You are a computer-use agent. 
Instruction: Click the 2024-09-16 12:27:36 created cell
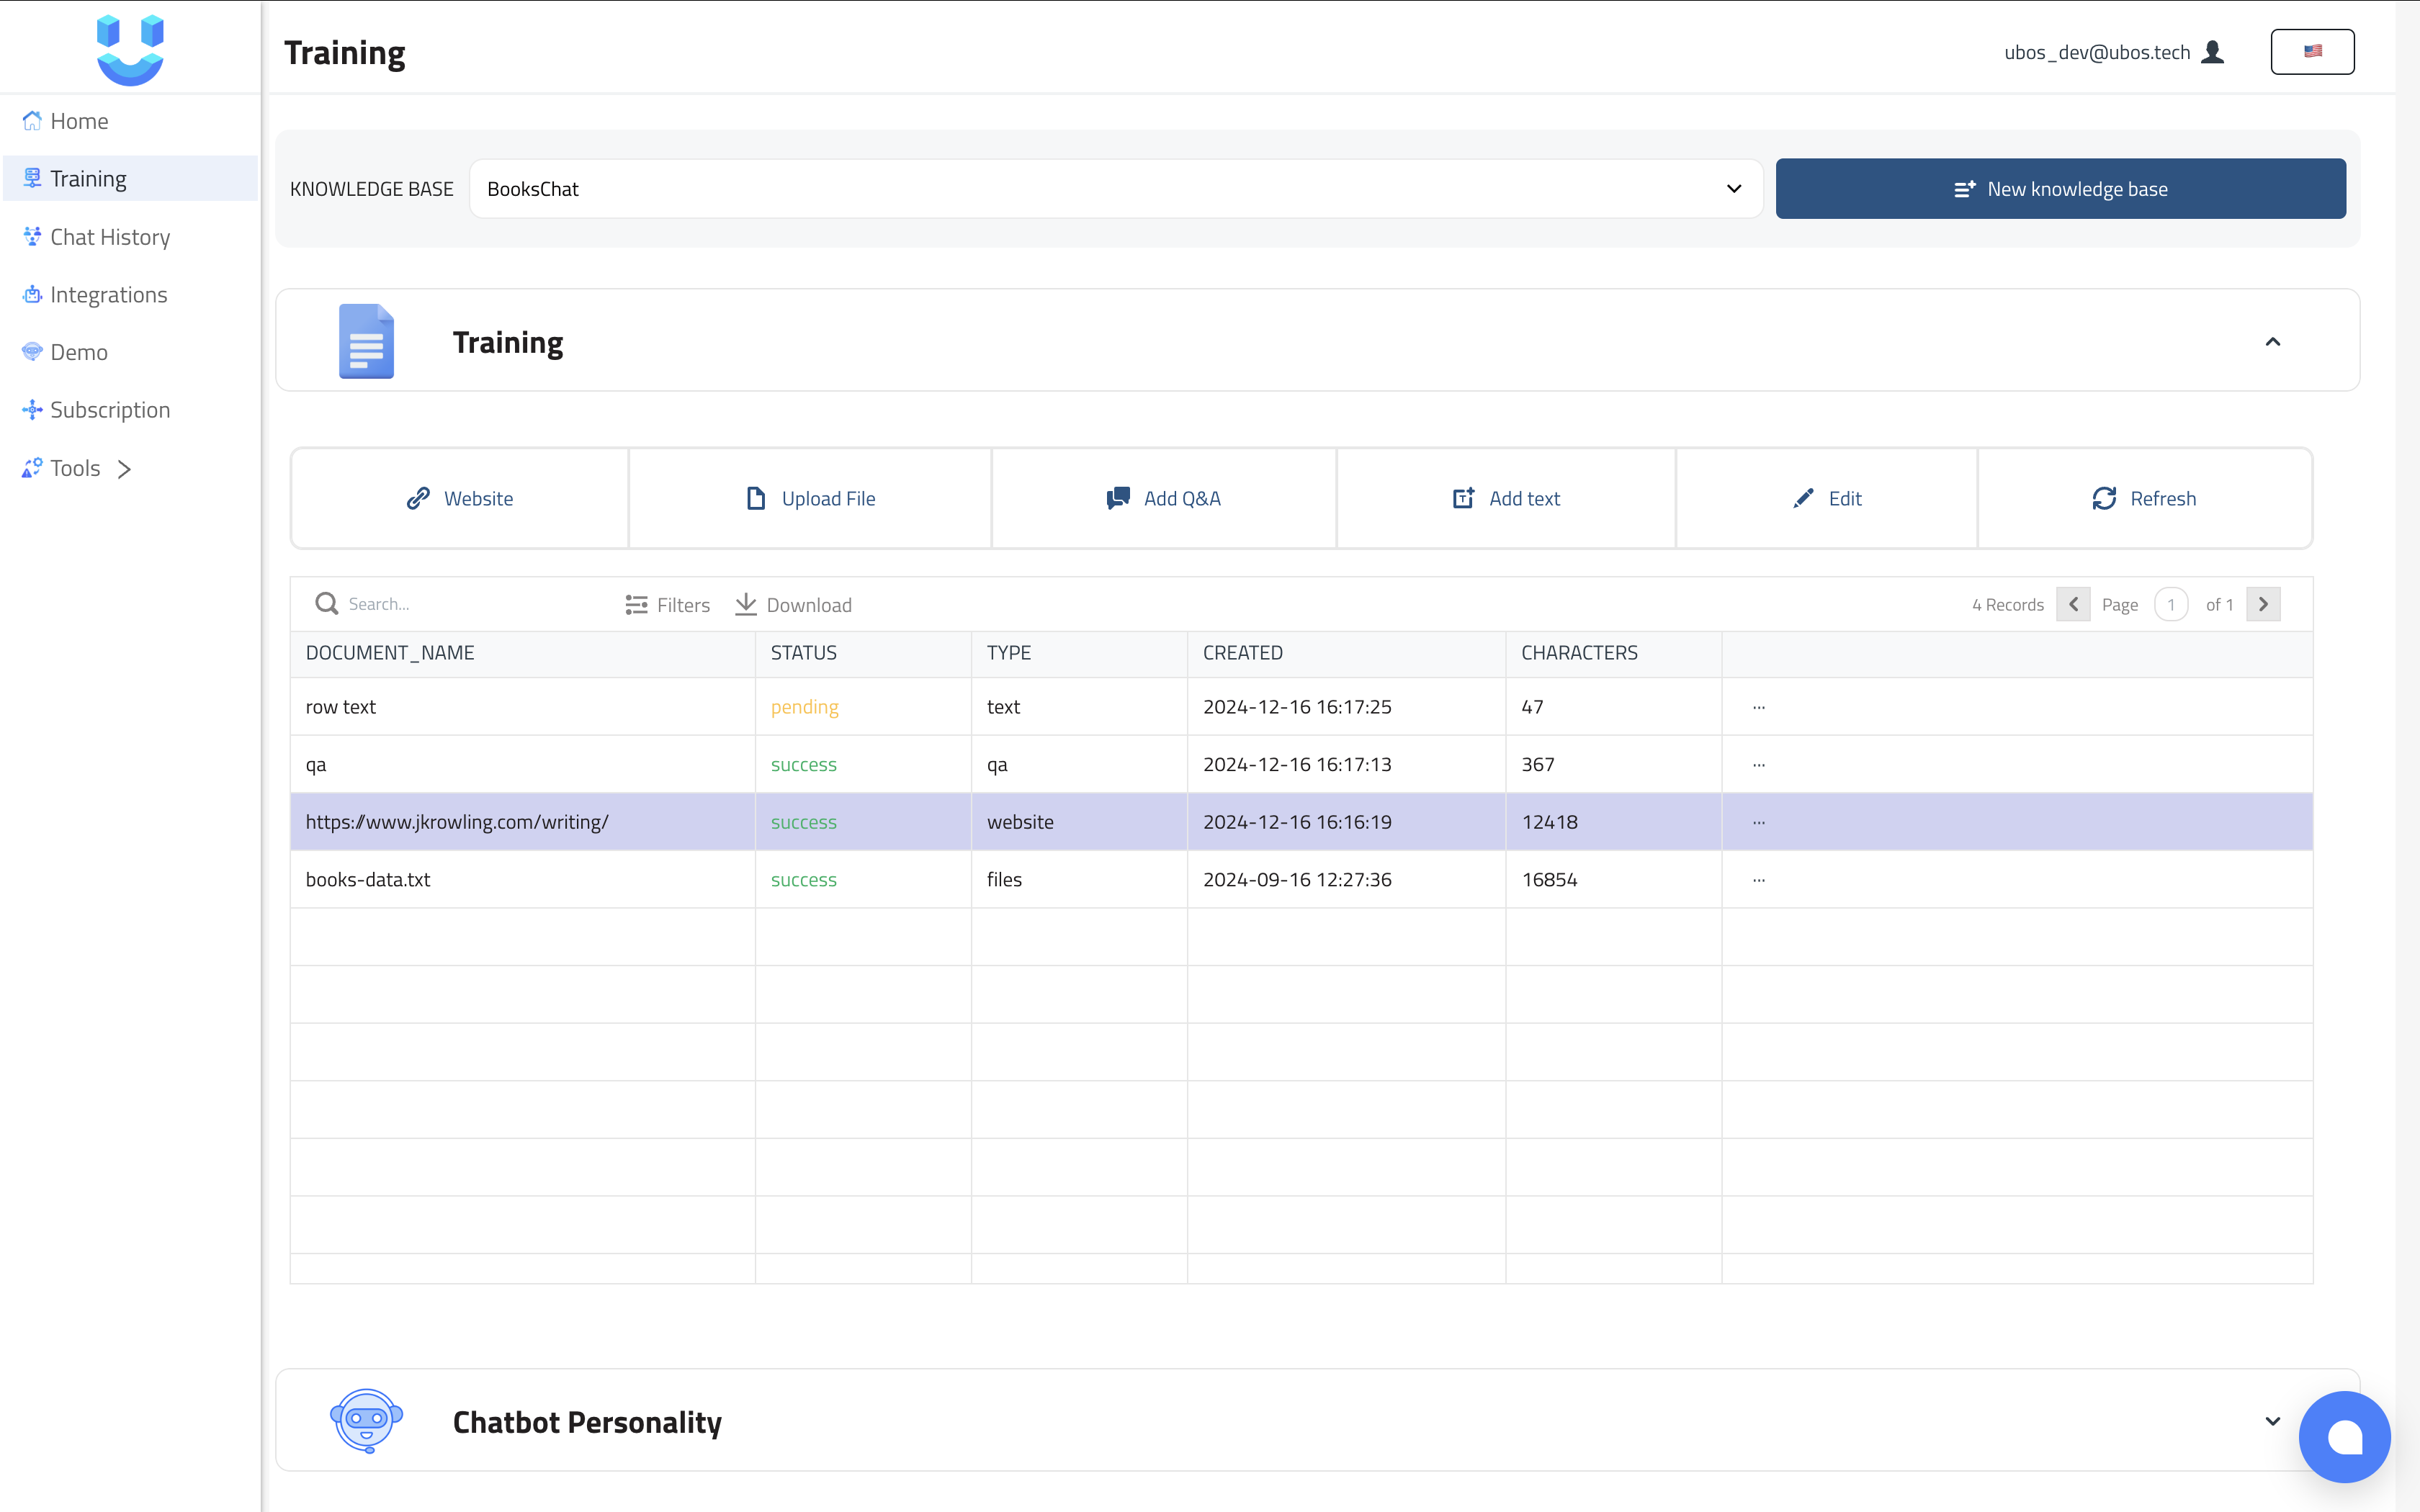coord(1347,880)
